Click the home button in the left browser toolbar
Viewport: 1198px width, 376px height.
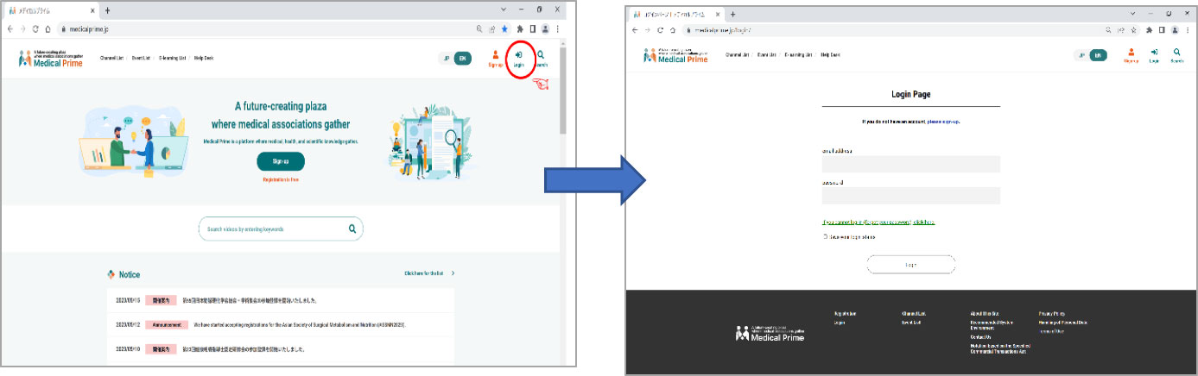(48, 28)
